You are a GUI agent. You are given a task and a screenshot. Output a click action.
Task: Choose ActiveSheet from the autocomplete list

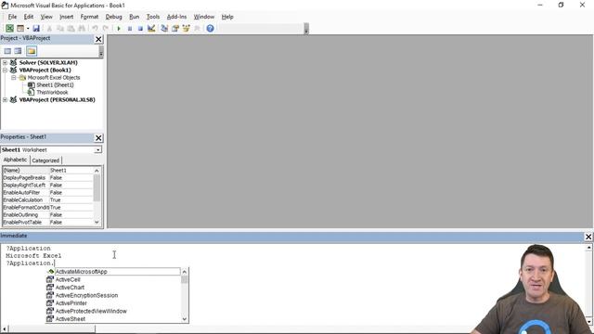[x=112, y=319]
